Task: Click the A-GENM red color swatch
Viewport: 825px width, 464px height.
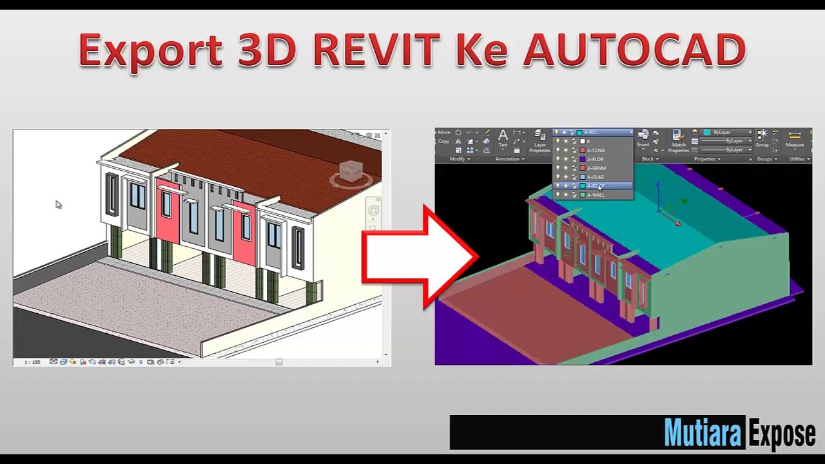Action: 583,168
